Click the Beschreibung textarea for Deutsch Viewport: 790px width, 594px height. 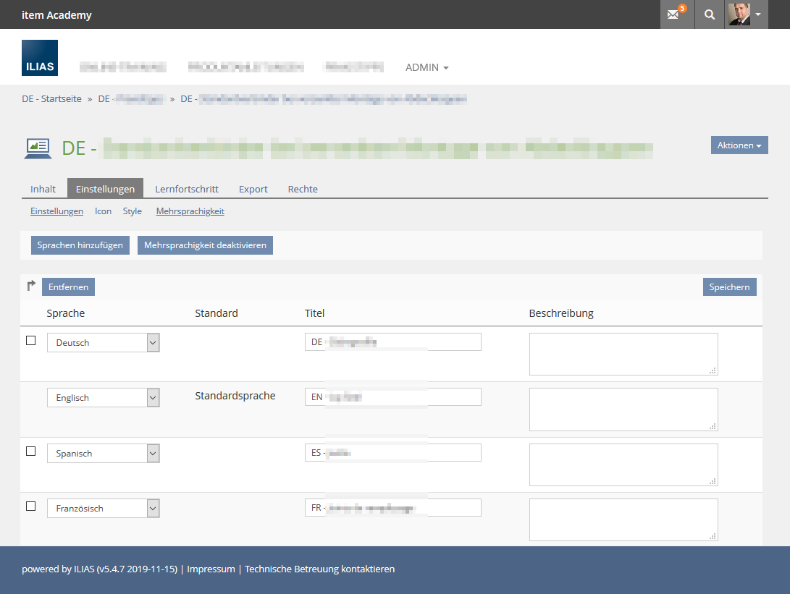point(623,354)
